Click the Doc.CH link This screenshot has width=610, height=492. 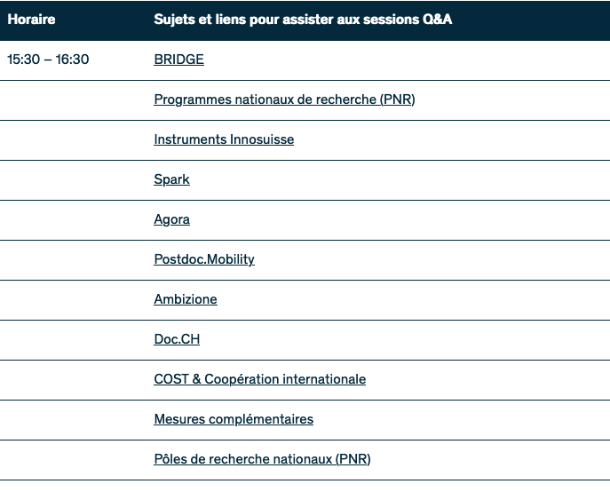click(177, 339)
